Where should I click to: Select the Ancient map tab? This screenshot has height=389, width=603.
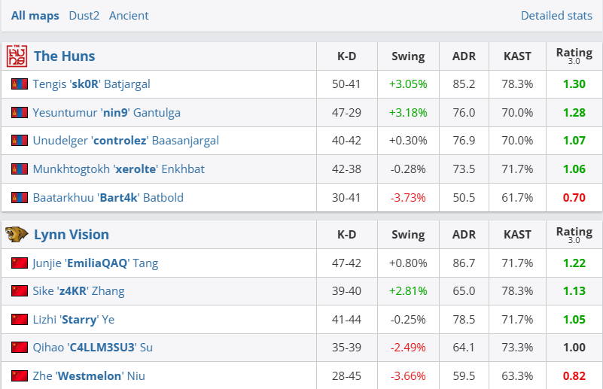pyautogui.click(x=129, y=16)
